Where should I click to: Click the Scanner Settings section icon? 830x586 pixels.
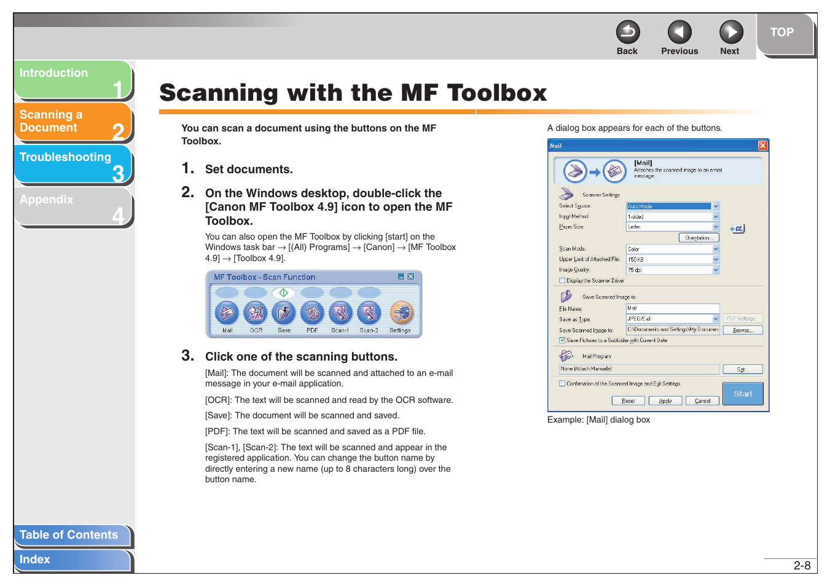point(566,194)
